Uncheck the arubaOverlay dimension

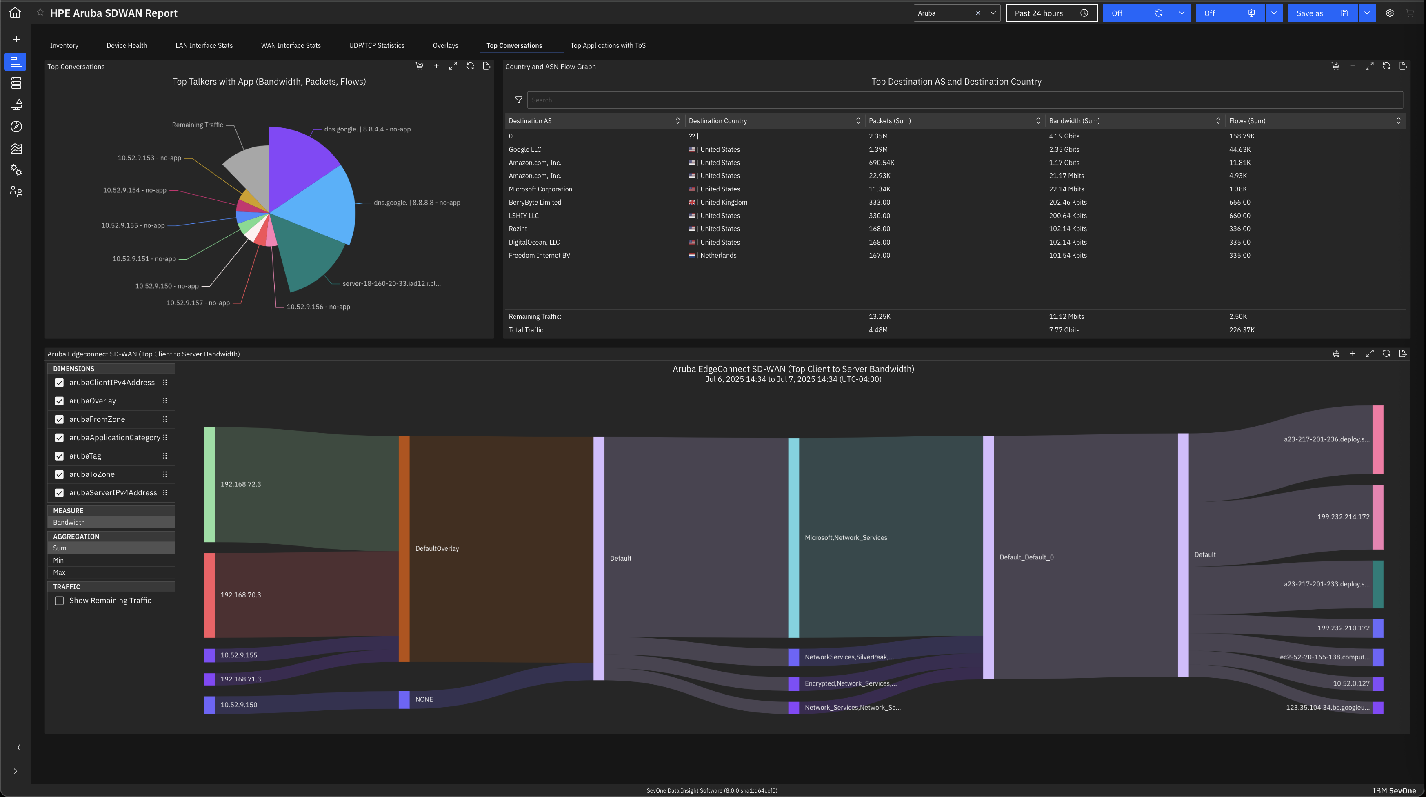point(59,401)
